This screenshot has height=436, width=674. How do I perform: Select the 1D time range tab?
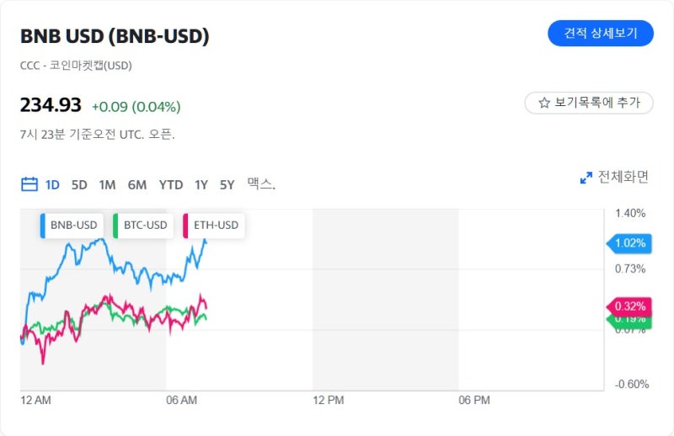[x=52, y=184]
